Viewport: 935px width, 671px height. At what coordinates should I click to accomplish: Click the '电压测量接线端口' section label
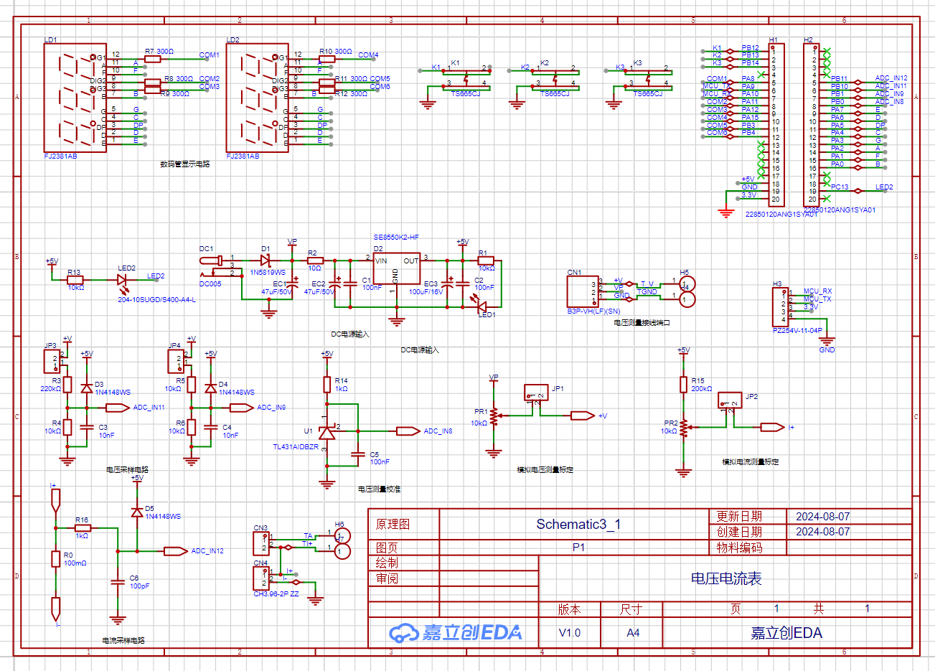click(x=642, y=323)
